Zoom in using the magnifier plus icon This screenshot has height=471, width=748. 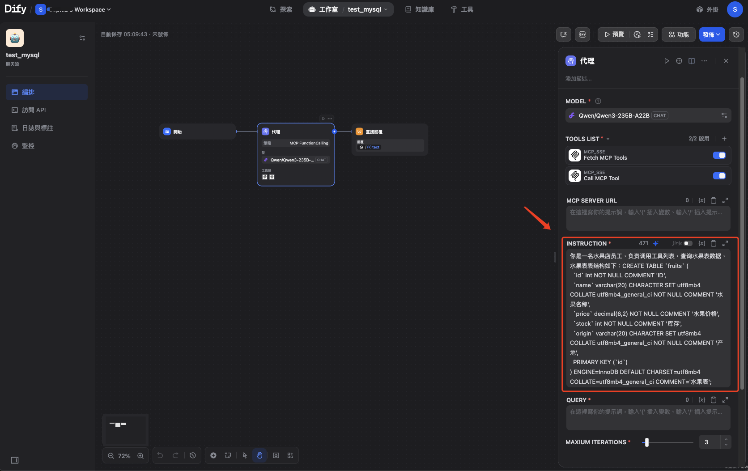[140, 455]
